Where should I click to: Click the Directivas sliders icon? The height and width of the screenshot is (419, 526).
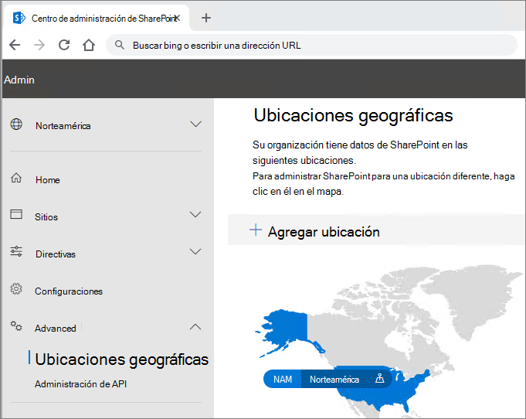[x=16, y=251]
